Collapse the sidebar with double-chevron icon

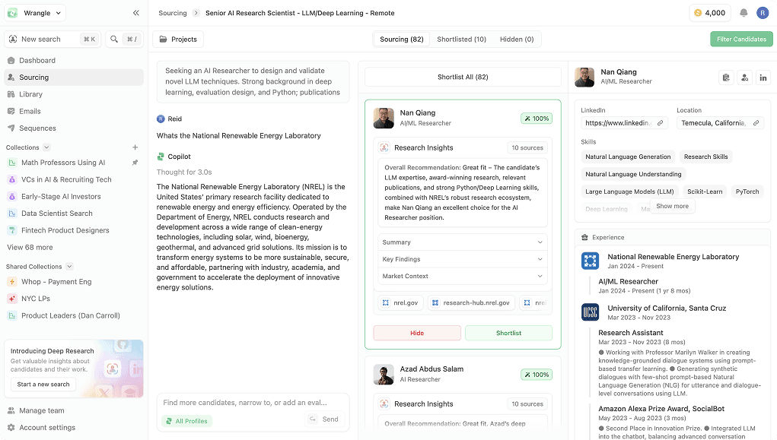(x=135, y=13)
